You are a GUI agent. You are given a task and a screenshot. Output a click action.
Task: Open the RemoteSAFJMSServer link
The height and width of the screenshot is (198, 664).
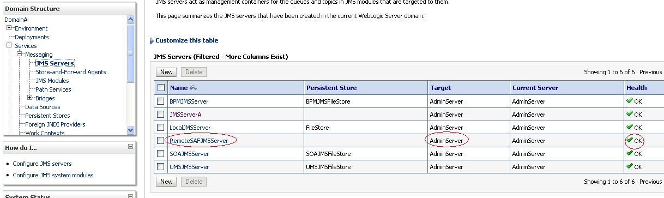click(x=199, y=141)
